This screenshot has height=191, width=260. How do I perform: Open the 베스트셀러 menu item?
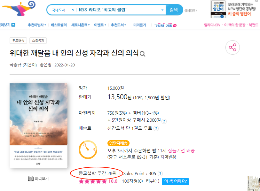[x=59, y=25]
